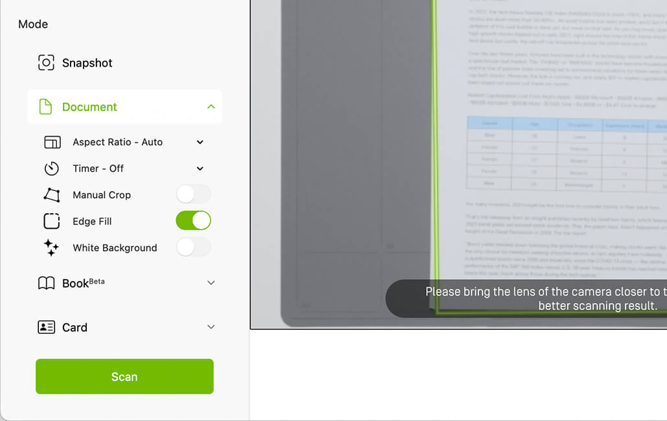Open the Aspect Ratio - Auto dropdown arrow
This screenshot has width=667, height=421.
tap(200, 142)
